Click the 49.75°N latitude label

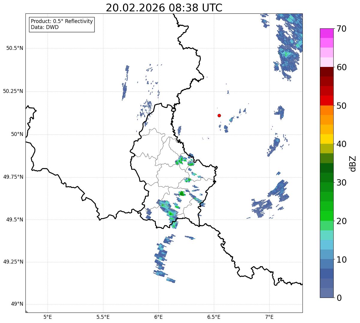13,177
